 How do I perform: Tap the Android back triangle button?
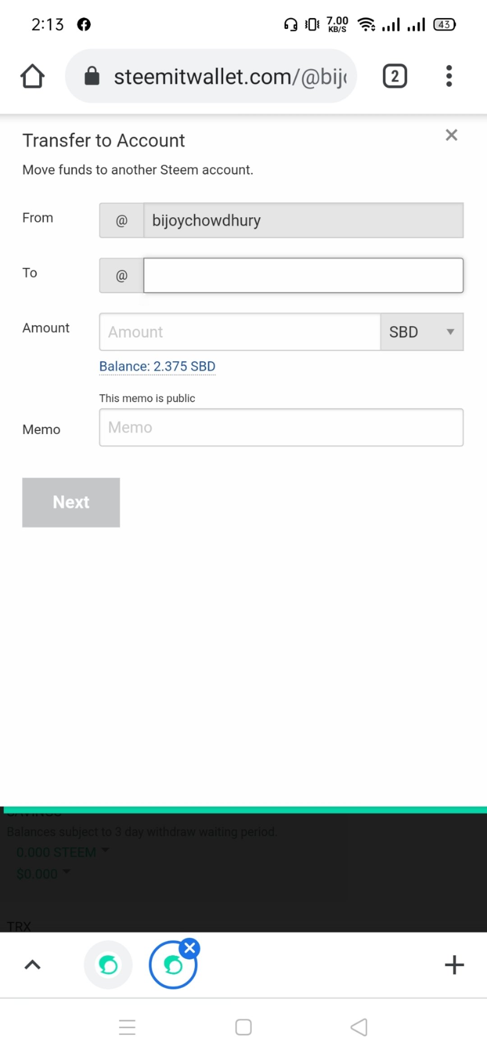point(359,1027)
